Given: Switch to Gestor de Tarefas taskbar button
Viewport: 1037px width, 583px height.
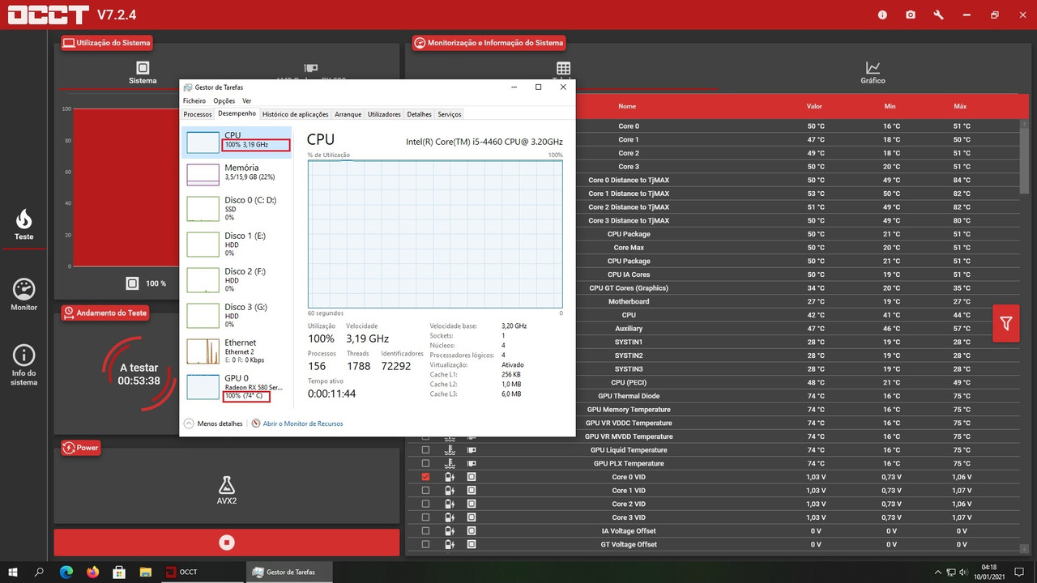Looking at the screenshot, I should point(288,572).
